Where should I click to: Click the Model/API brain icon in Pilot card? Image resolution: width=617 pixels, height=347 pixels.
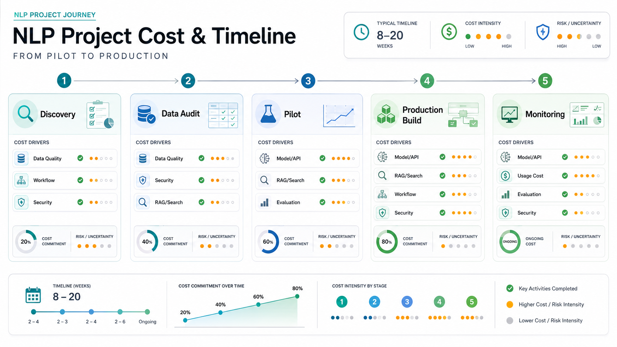coord(265,159)
